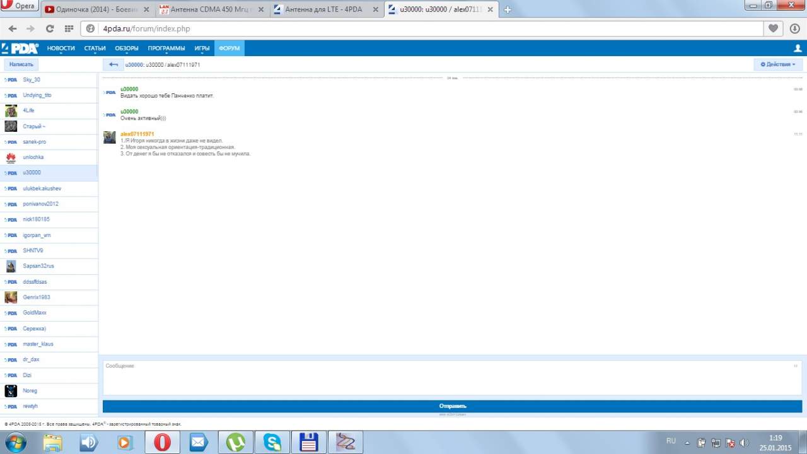Send message with Отправить button
Image resolution: width=807 pixels, height=454 pixels.
coord(452,406)
